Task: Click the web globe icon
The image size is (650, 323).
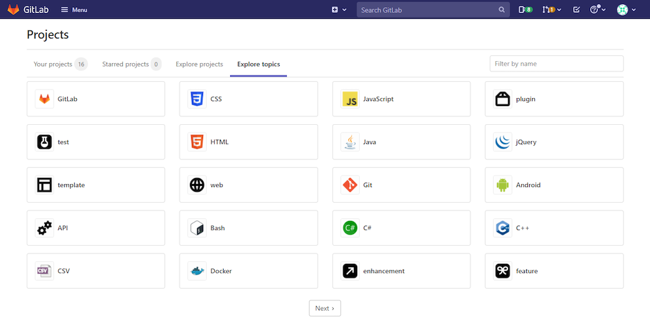Action: (197, 185)
